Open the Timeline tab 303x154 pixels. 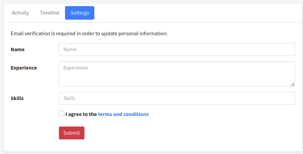(50, 13)
